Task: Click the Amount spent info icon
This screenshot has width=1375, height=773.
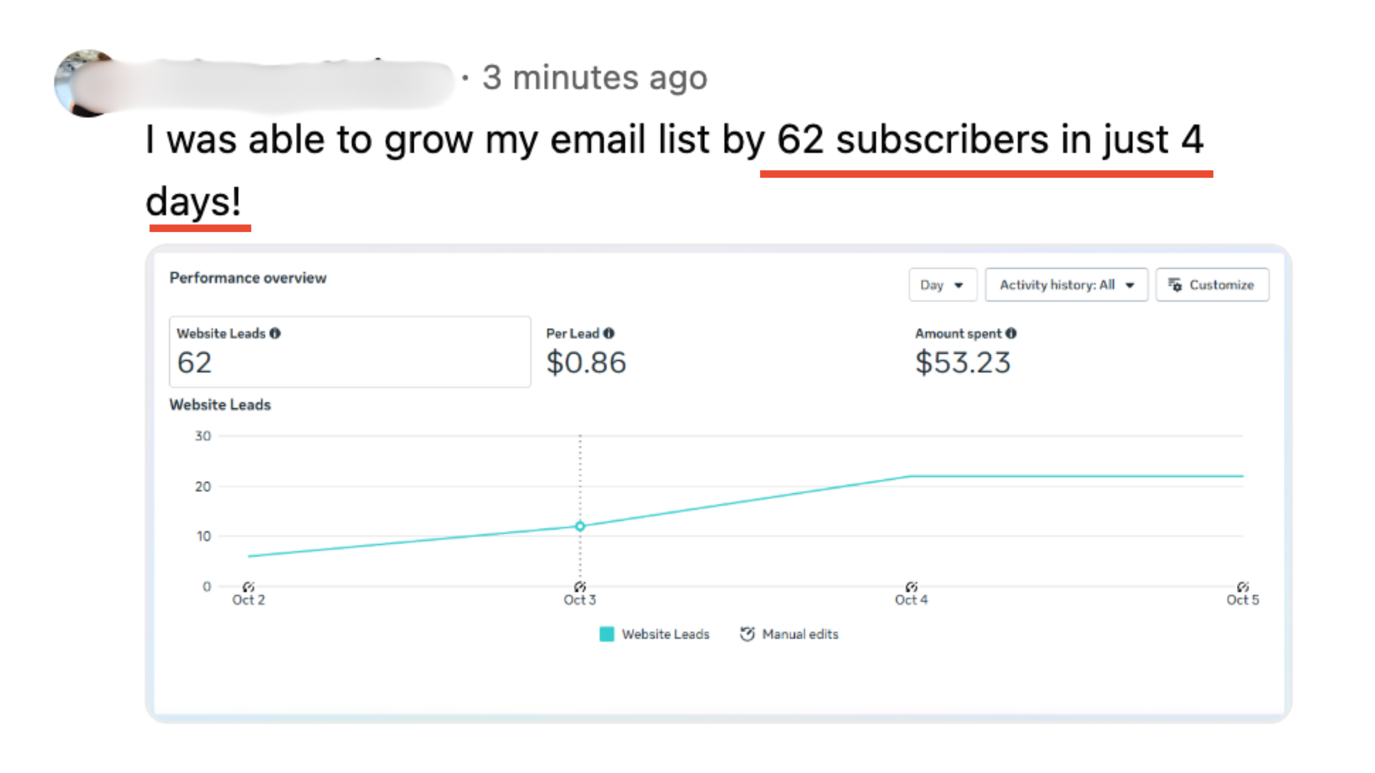Action: click(x=1011, y=333)
